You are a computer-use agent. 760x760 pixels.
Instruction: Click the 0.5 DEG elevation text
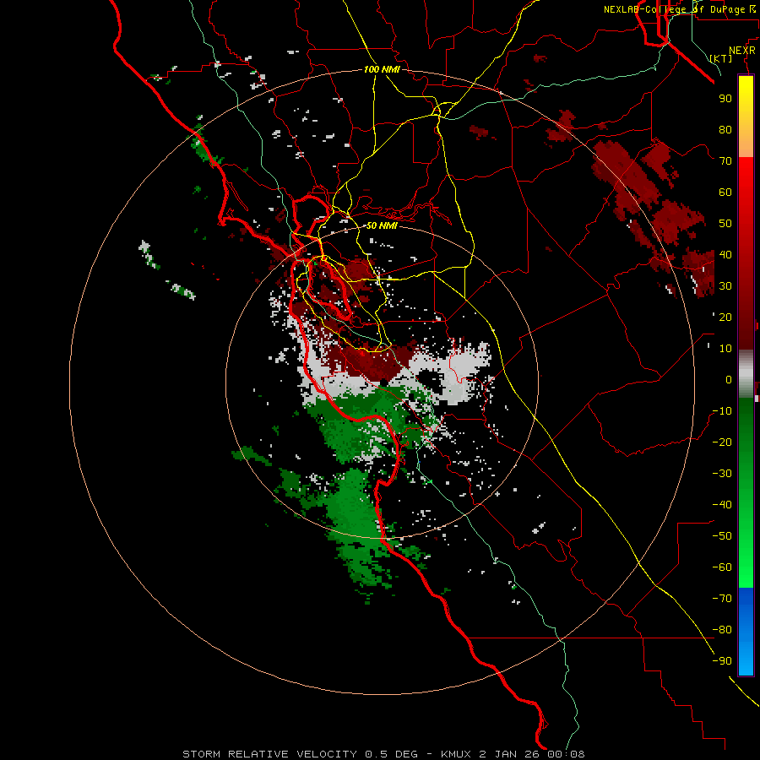[391, 754]
